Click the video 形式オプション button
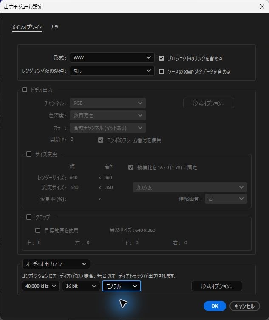This screenshot has width=269, height=320. click(x=209, y=103)
